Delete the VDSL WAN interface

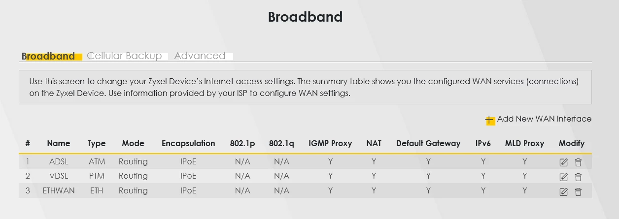coord(578,177)
